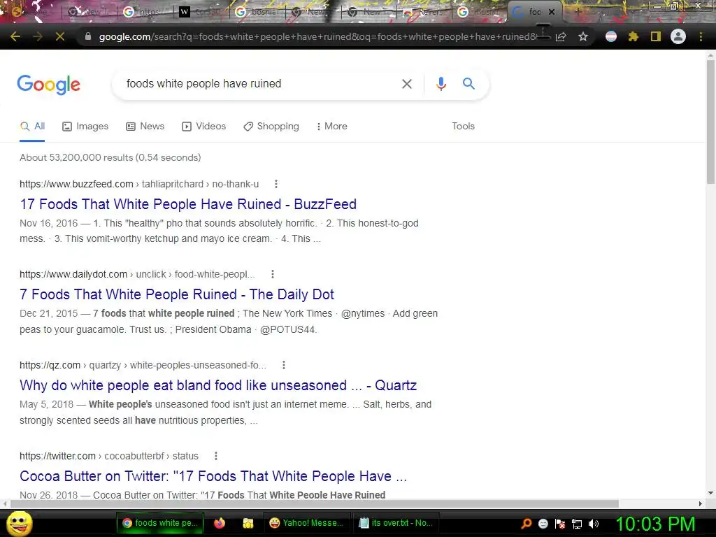Switch to the Shopping tab

tap(271, 127)
